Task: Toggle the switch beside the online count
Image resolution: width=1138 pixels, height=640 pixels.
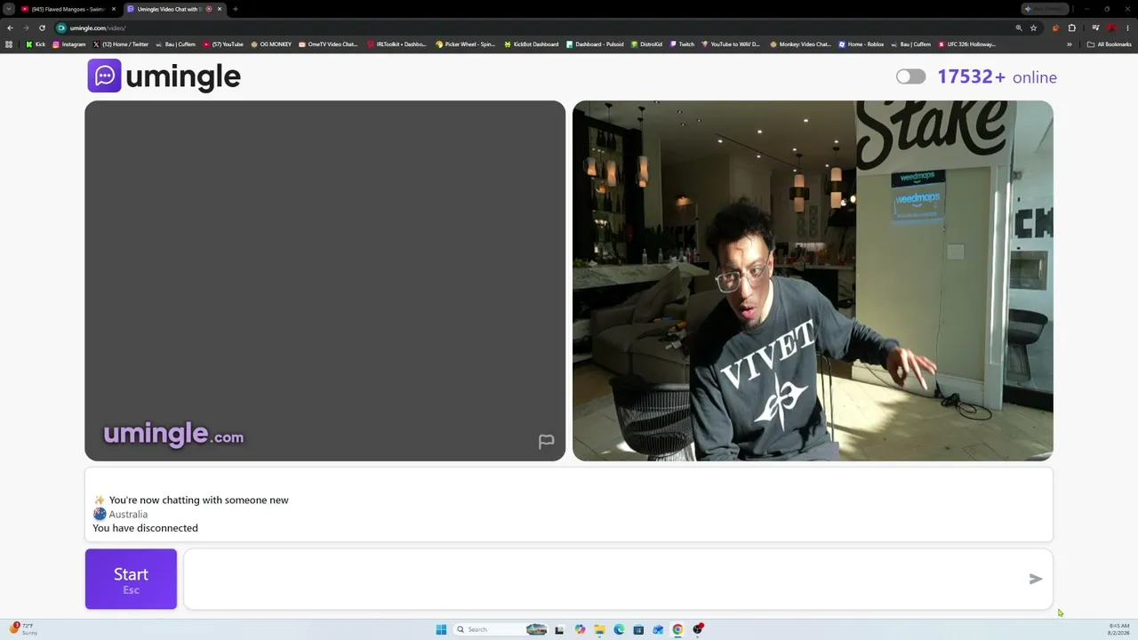Action: click(x=910, y=76)
